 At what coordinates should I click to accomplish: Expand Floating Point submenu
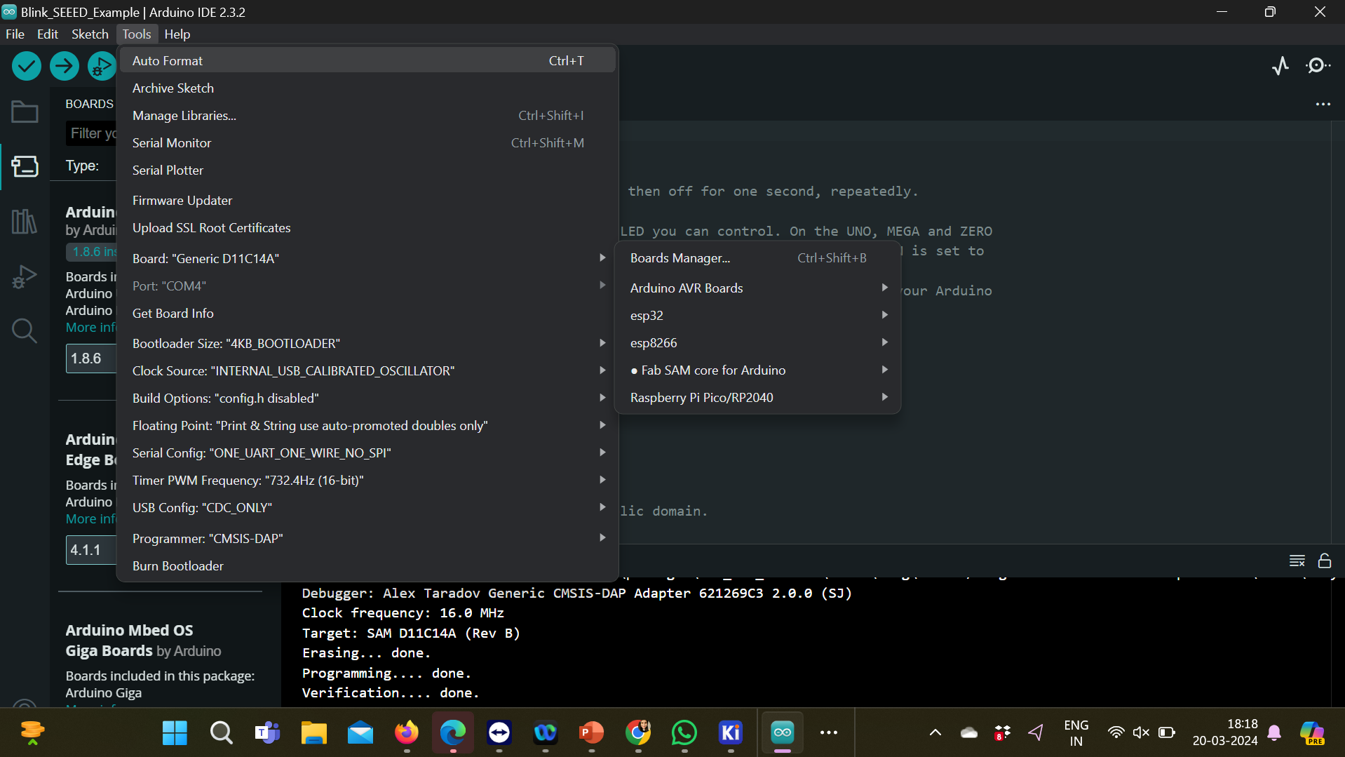(367, 425)
